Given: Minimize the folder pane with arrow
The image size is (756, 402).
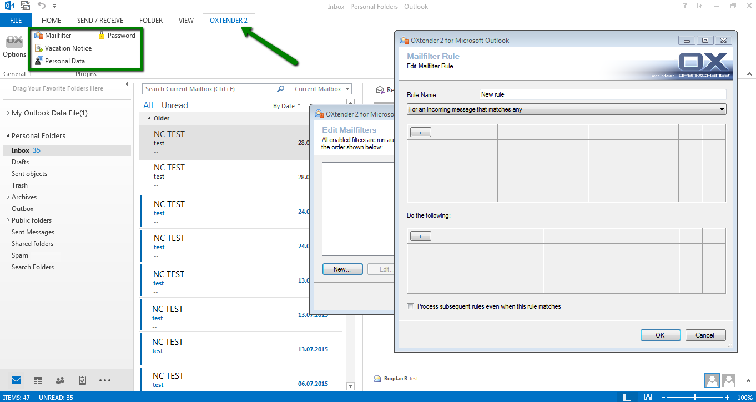Looking at the screenshot, I should [x=127, y=84].
